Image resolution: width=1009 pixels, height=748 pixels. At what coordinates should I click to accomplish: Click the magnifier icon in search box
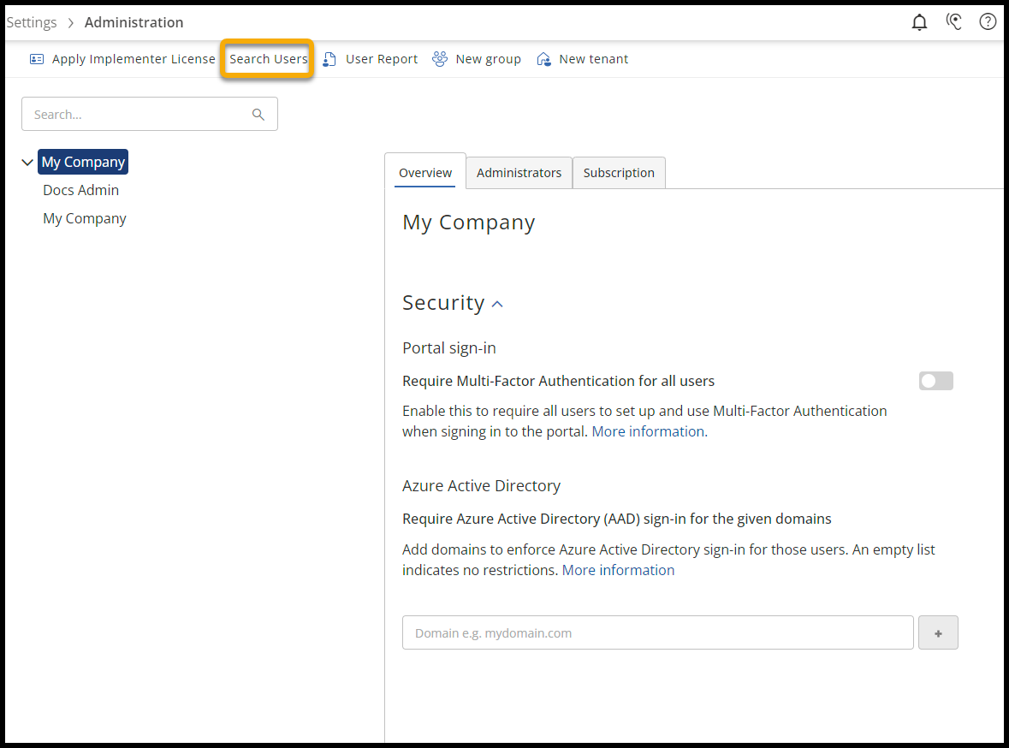point(258,115)
